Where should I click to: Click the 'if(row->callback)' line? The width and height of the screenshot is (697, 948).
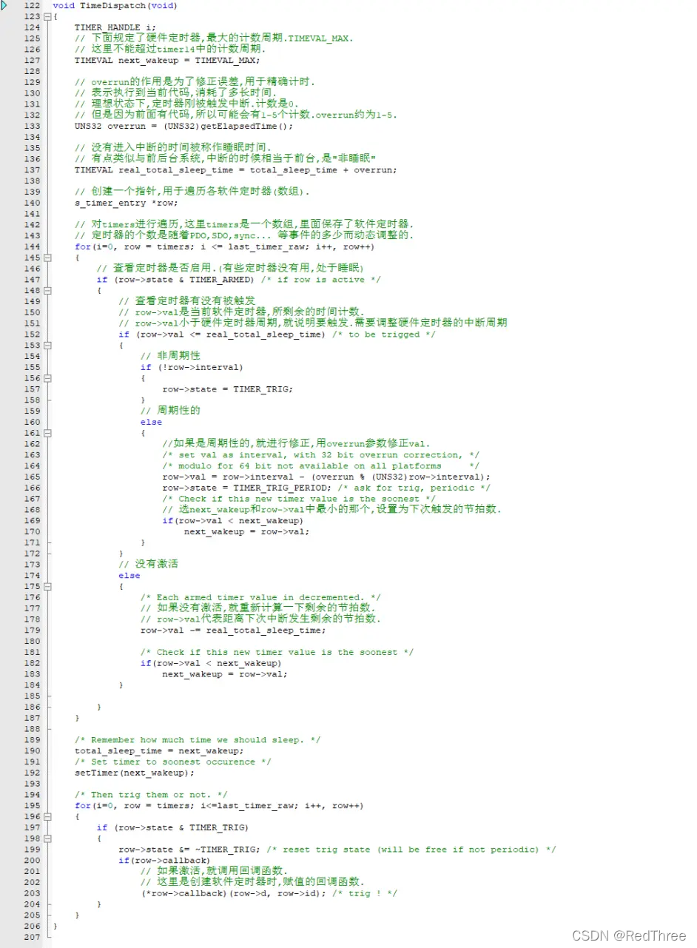(164, 861)
